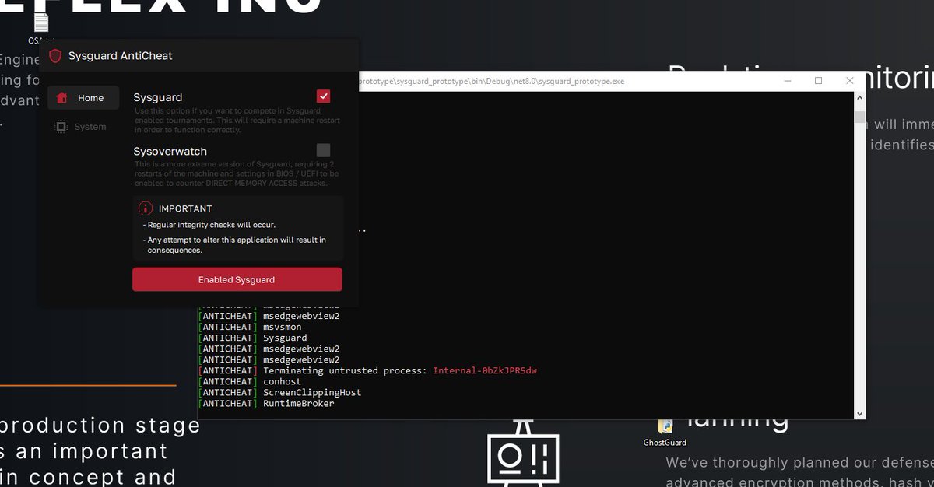Click the console scrollbar up arrow
934x487 pixels.
coord(859,98)
